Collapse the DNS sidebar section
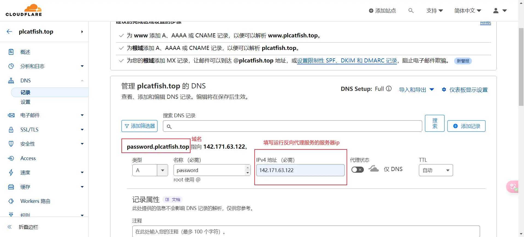Image resolution: width=524 pixels, height=237 pixels. coord(82,80)
